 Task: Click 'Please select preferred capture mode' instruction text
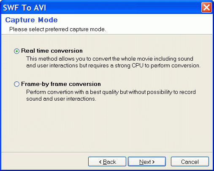click(57, 29)
